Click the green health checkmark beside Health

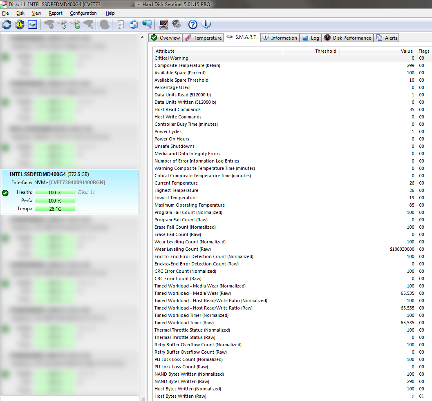point(5,193)
